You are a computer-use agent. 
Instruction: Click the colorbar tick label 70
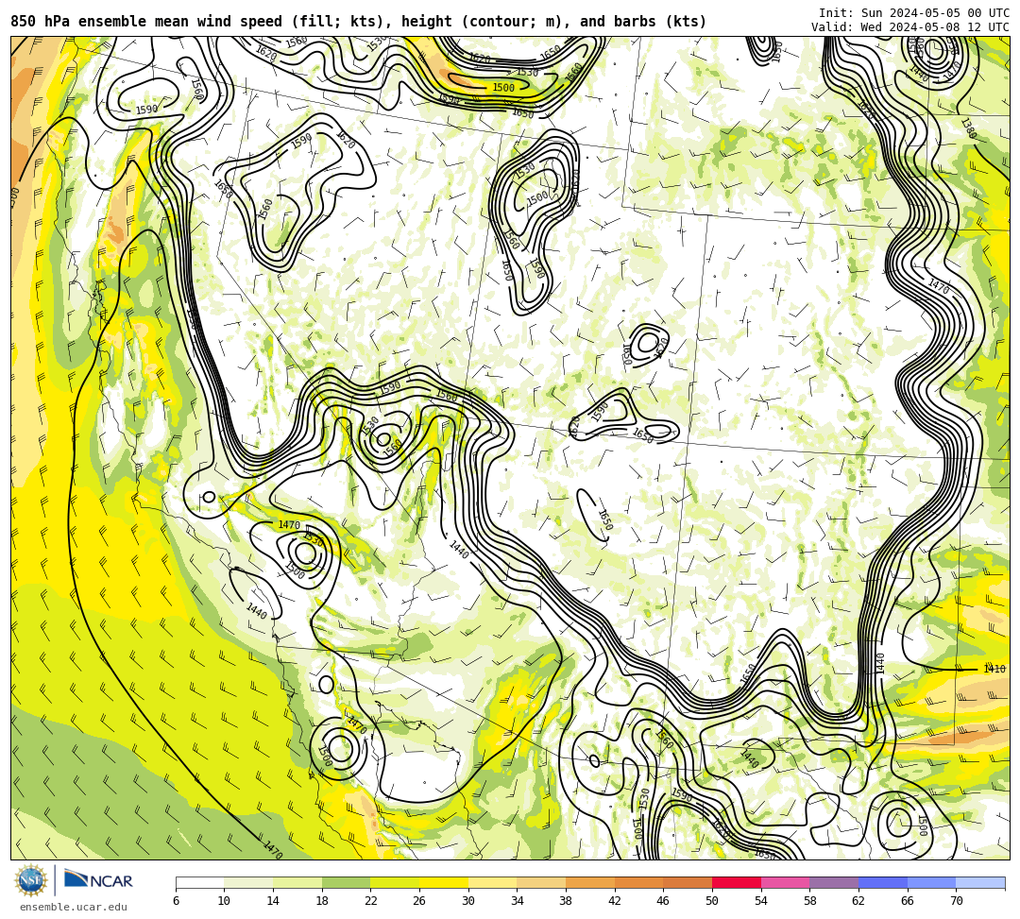click(x=956, y=901)
